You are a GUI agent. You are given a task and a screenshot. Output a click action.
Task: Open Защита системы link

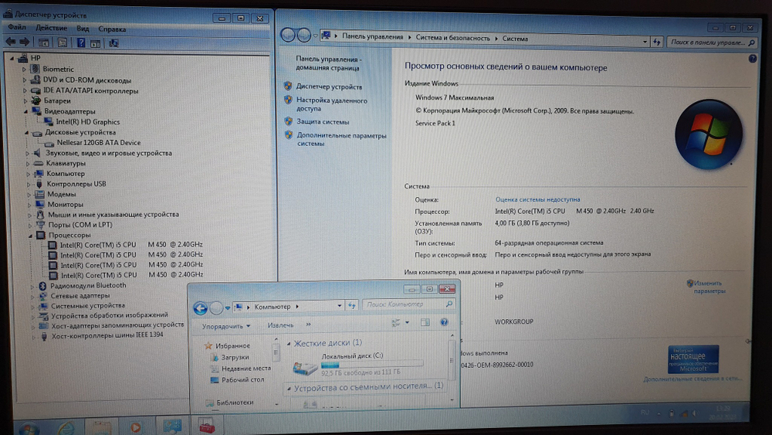(323, 121)
